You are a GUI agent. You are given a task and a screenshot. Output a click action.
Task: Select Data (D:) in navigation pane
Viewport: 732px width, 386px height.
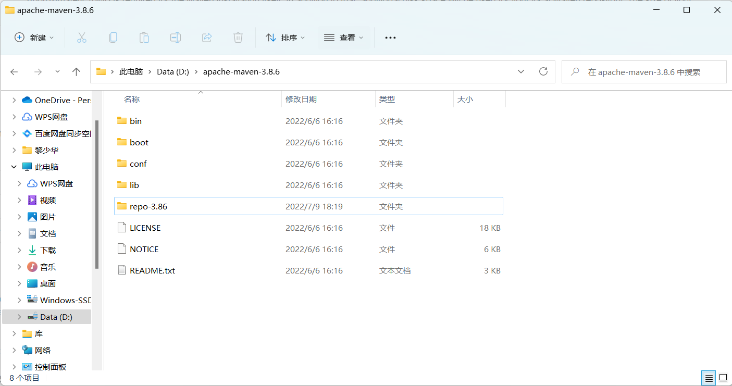(47, 317)
